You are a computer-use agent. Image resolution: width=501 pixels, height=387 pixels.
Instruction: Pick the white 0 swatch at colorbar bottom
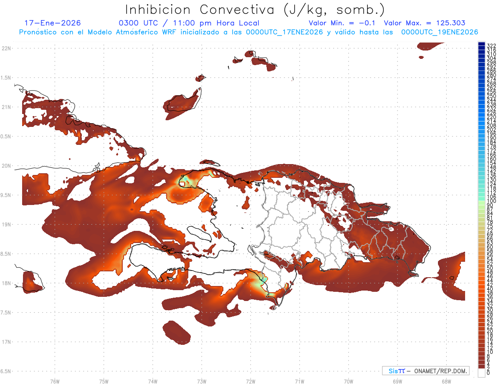click(x=481, y=373)
